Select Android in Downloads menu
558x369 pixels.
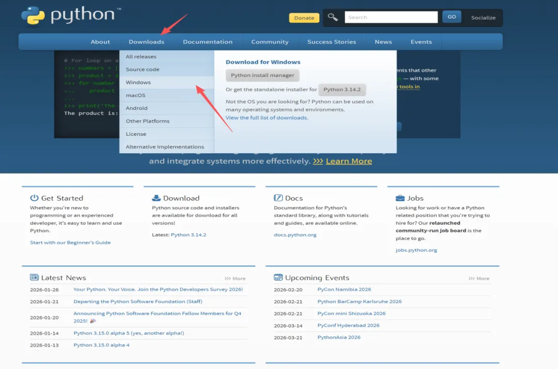166,108
